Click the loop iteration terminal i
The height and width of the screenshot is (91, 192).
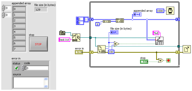98,24
